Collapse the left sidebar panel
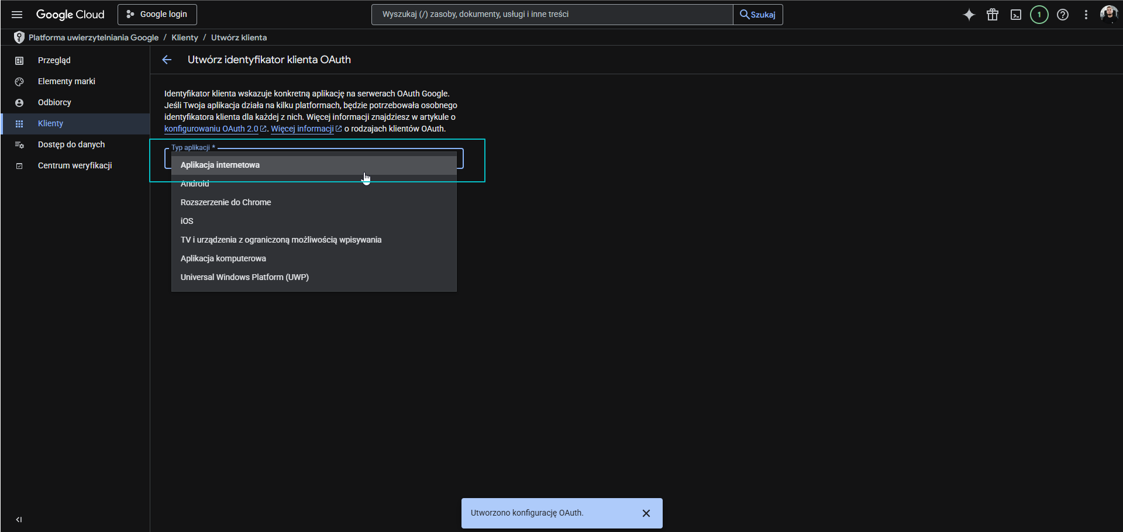This screenshot has height=532, width=1123. click(x=19, y=519)
